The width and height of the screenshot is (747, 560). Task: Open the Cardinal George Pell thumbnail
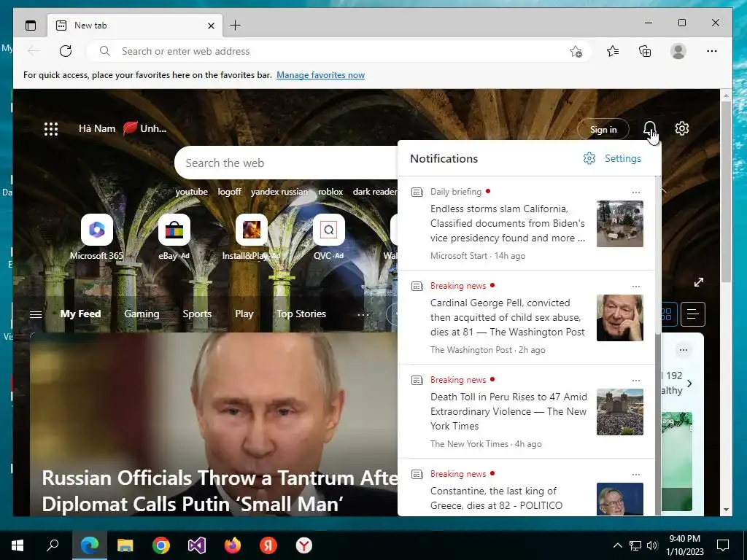click(620, 318)
